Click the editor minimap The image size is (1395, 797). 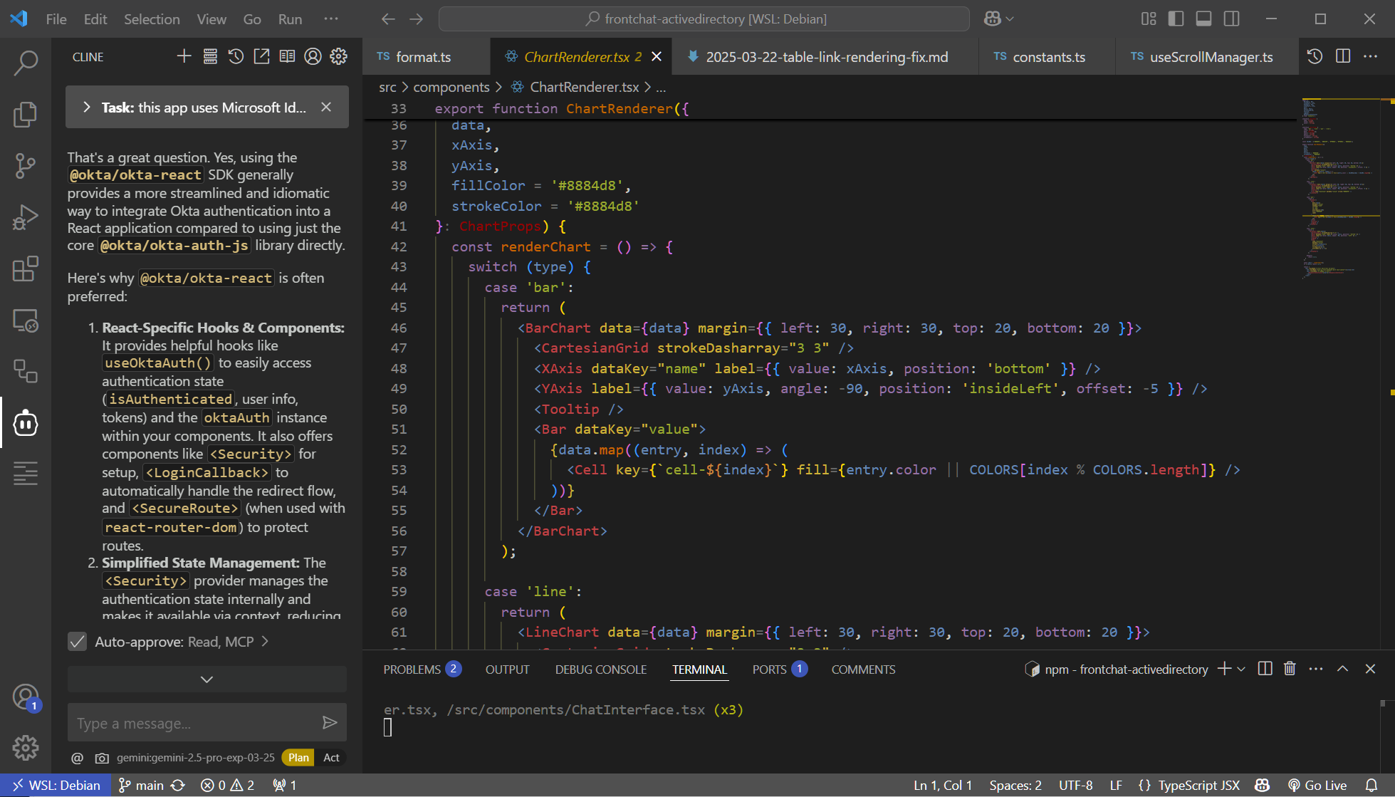[x=1342, y=189]
